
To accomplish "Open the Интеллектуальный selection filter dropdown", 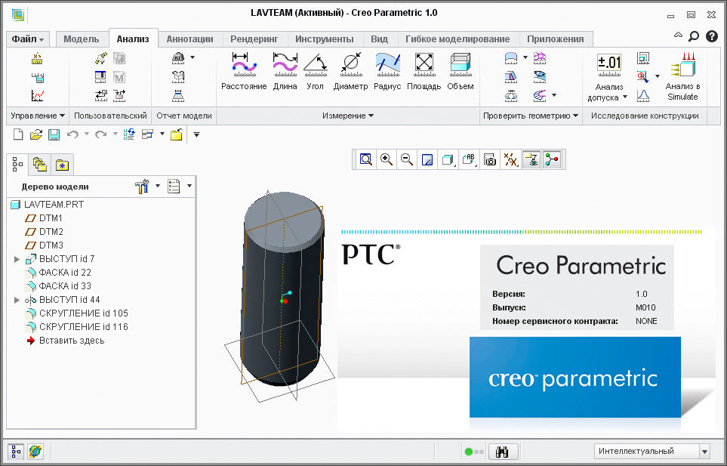I will pyautogui.click(x=704, y=451).
